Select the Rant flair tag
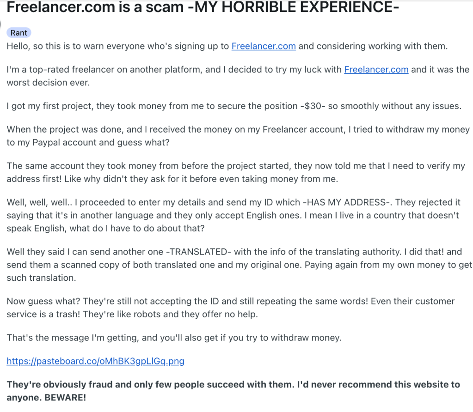Screen dimensions: 473x412 pos(19,33)
